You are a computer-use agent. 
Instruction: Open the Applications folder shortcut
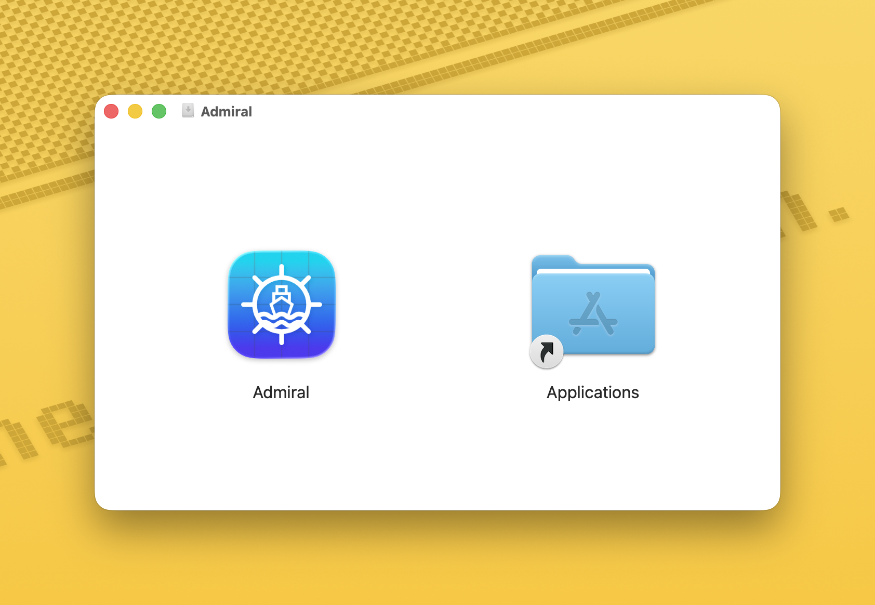click(x=592, y=309)
